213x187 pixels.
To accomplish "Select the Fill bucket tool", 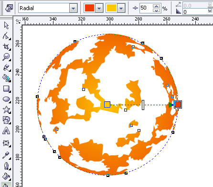I will click(6, 176).
